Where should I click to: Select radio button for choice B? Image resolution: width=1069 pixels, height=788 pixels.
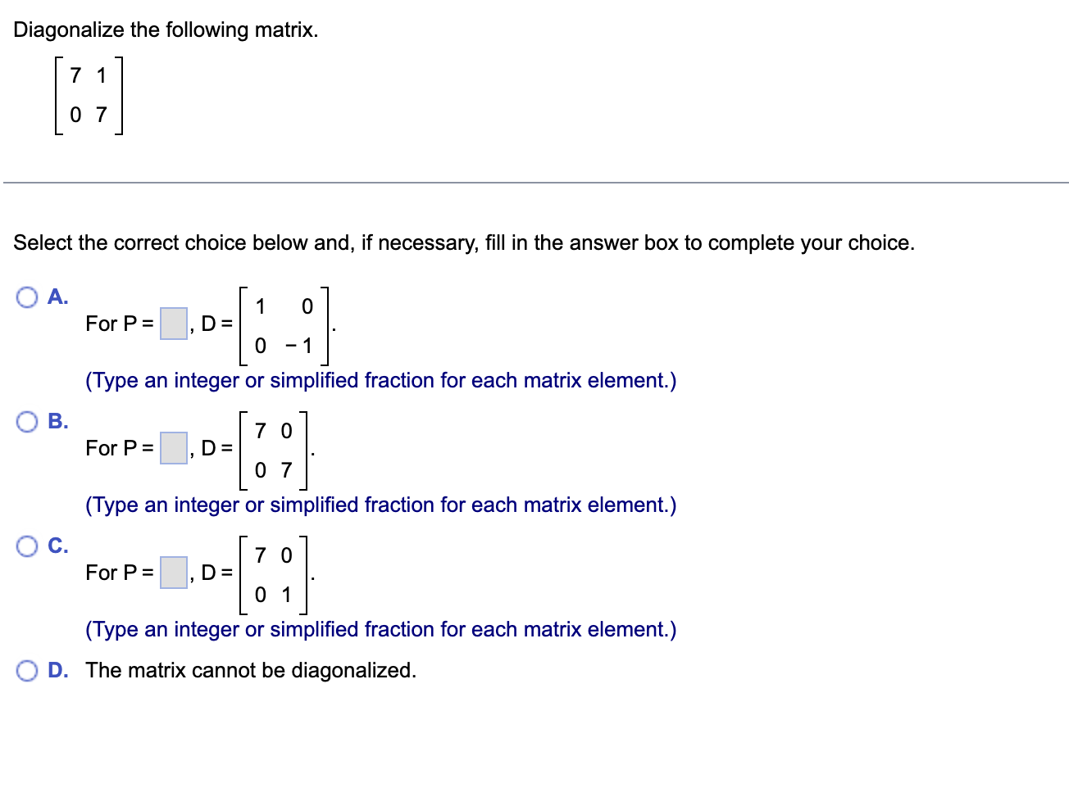pos(27,421)
